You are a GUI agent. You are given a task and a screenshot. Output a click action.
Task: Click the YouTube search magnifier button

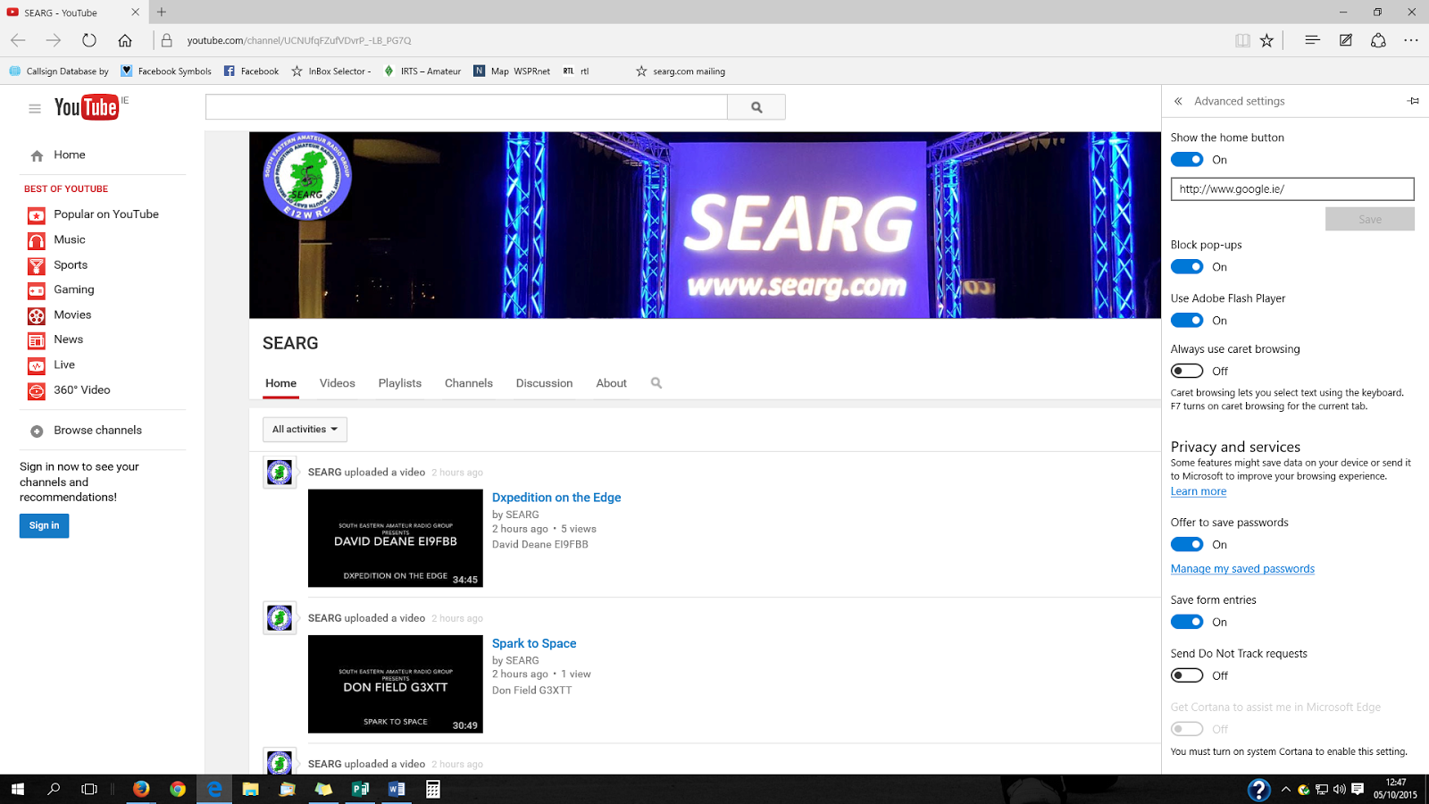pos(756,107)
